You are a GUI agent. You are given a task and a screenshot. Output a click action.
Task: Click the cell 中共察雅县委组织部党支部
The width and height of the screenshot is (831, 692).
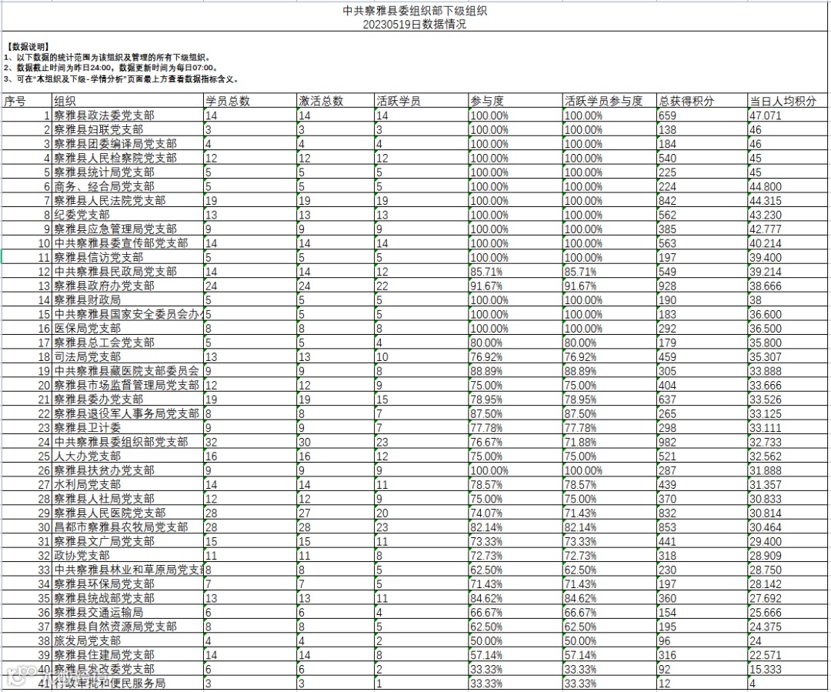pos(128,442)
